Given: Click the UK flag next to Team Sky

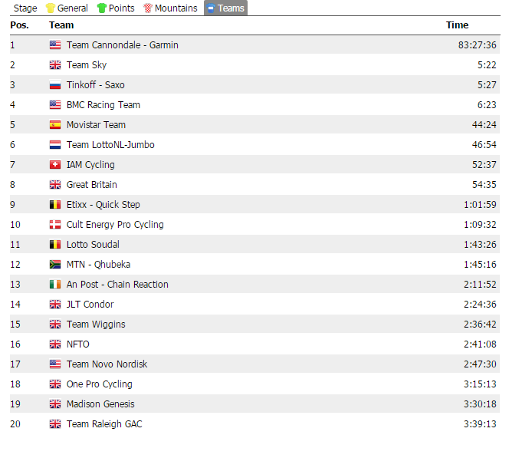Looking at the screenshot, I should [x=55, y=65].
